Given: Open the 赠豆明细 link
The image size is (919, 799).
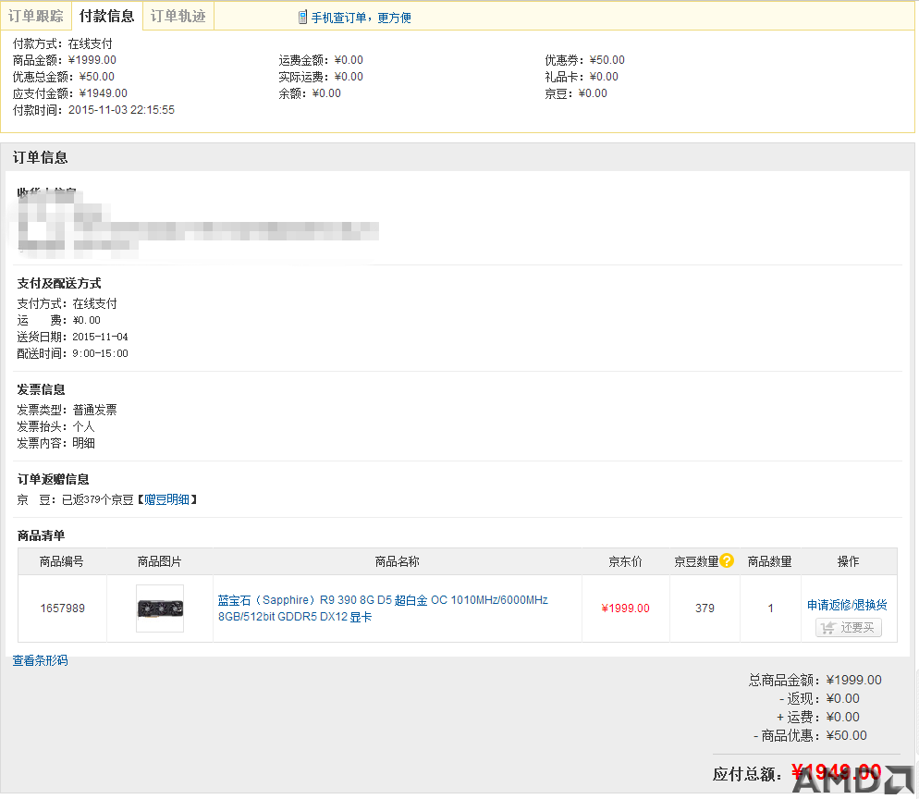Looking at the screenshot, I should [167, 499].
